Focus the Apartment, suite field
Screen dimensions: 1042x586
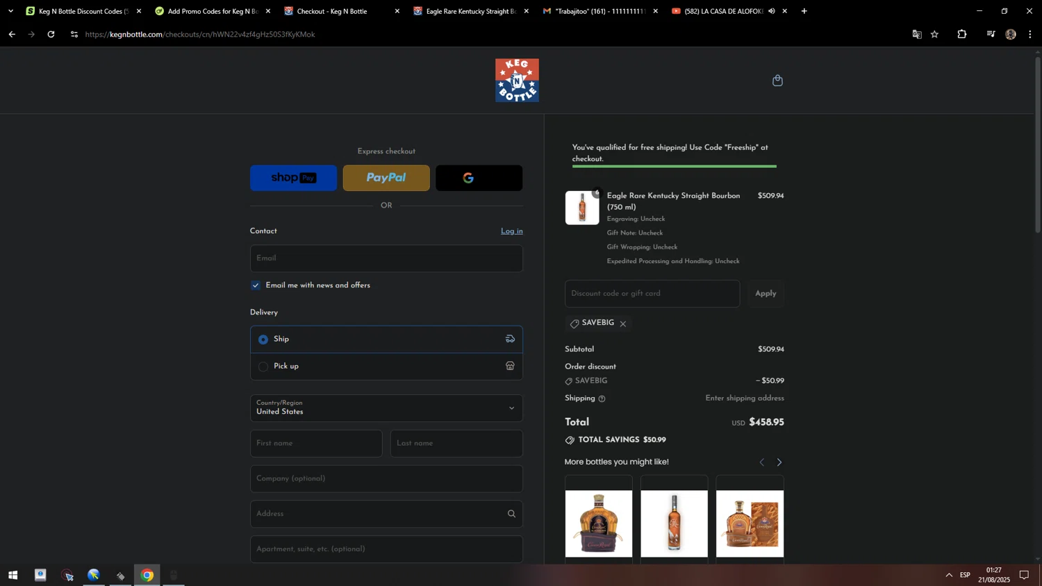point(386,549)
